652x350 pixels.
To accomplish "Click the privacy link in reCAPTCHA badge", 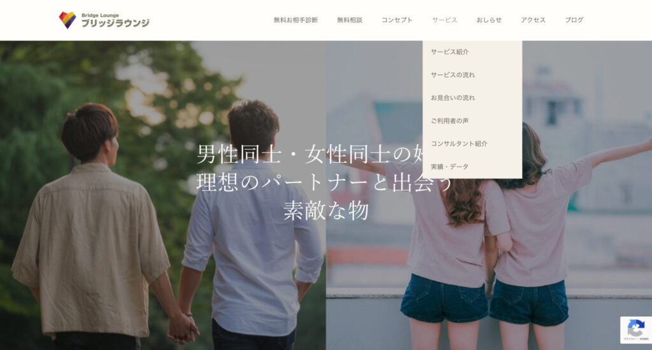I will pos(628,340).
